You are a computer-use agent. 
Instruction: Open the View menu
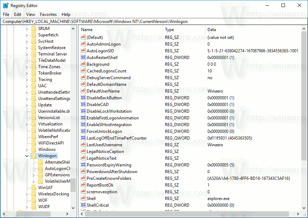(x=30, y=14)
